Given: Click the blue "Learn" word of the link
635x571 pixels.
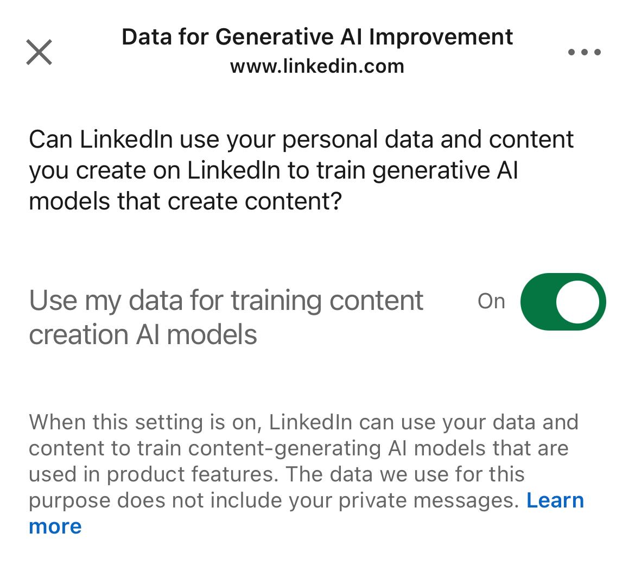Looking at the screenshot, I should tap(555, 500).
